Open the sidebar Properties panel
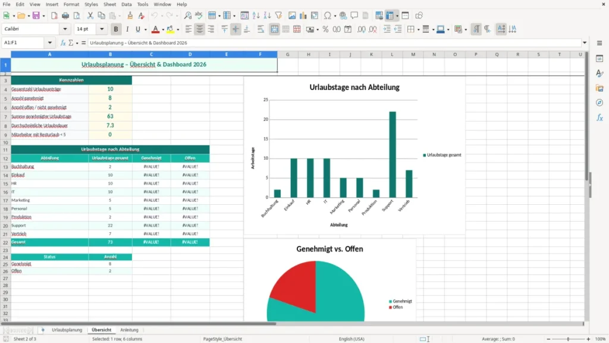This screenshot has height=343, width=609. [x=599, y=59]
